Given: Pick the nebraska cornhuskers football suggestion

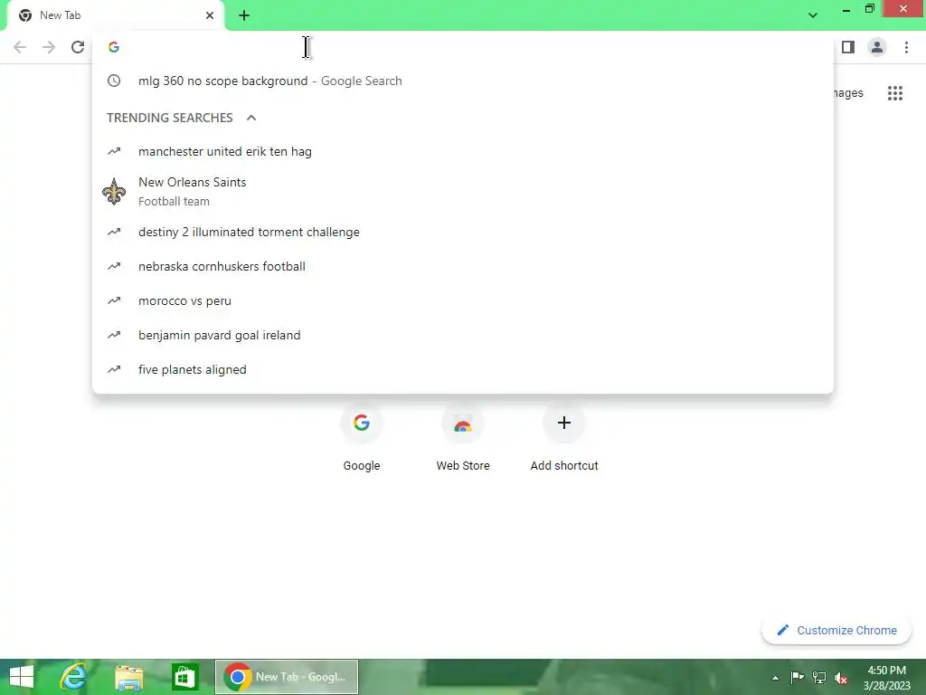Looking at the screenshot, I should pyautogui.click(x=463, y=267).
